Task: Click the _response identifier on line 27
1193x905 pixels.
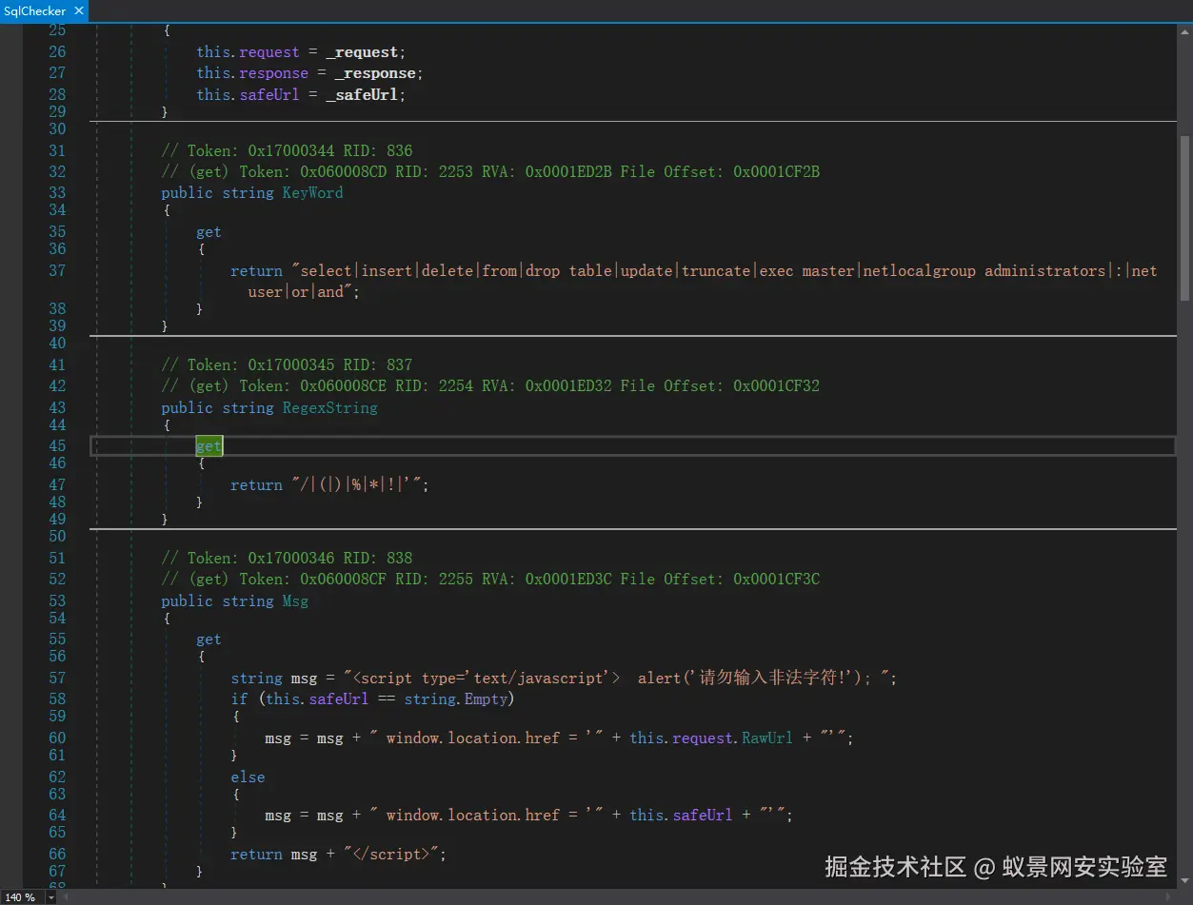Action: (374, 73)
